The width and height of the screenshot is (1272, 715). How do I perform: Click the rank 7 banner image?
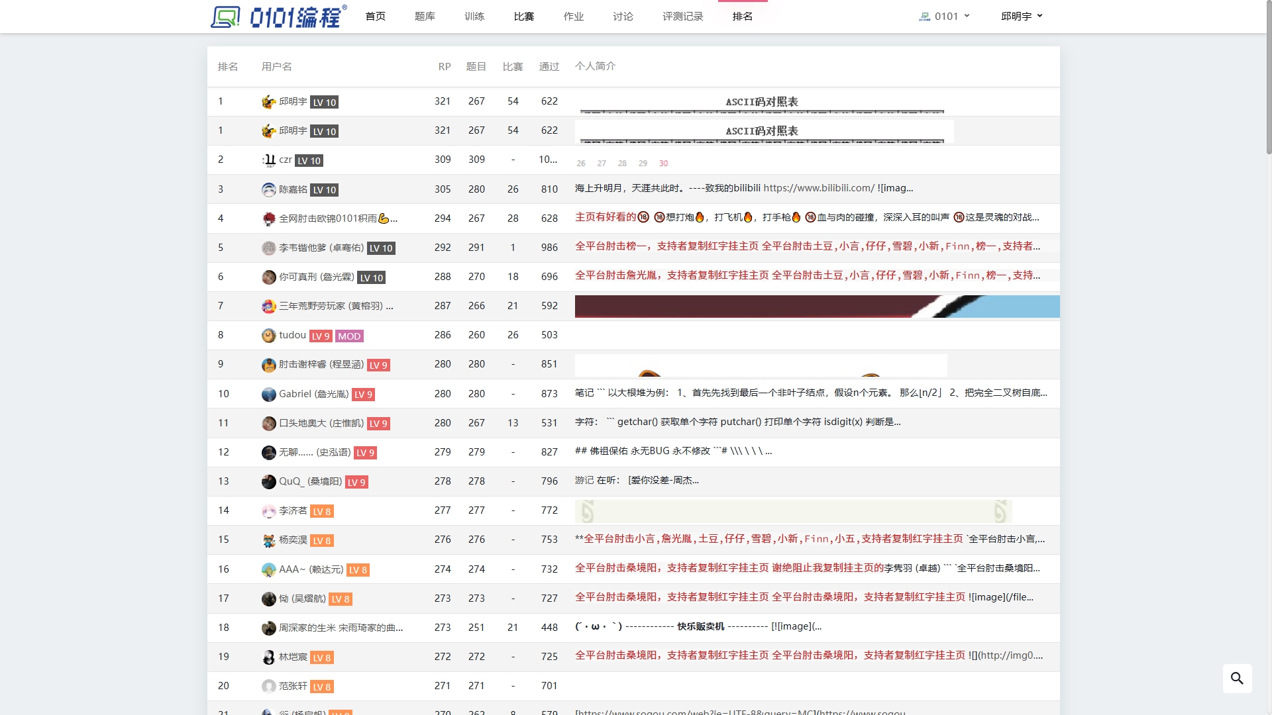816,306
